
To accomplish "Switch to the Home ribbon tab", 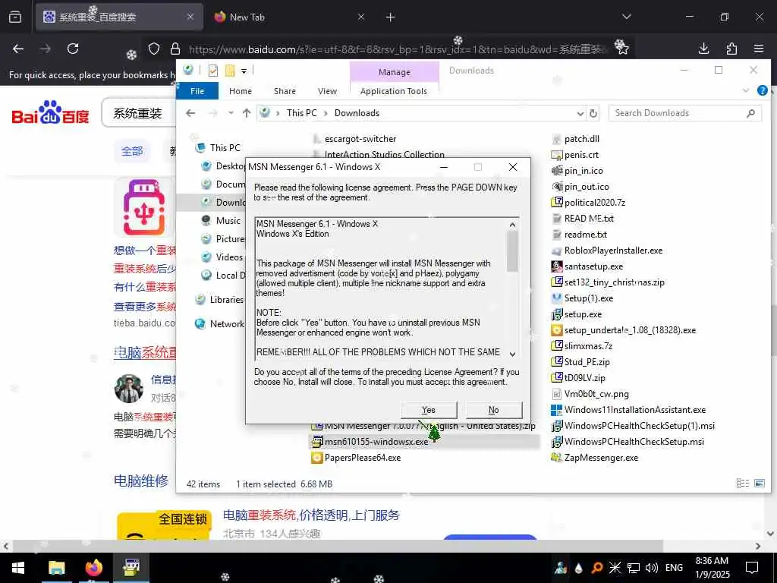I will click(x=241, y=91).
